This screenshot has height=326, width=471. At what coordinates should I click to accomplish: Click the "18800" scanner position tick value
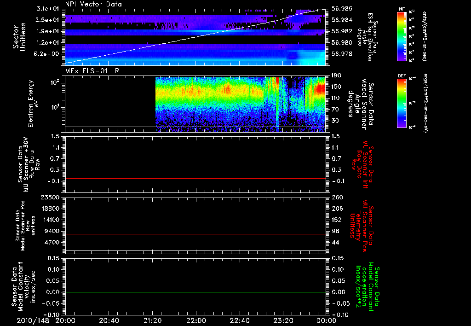point(51,209)
